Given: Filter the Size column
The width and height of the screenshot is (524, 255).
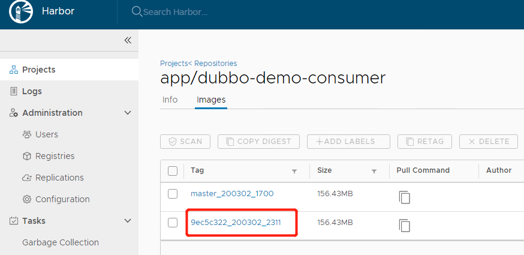Looking at the screenshot, I should (x=374, y=171).
